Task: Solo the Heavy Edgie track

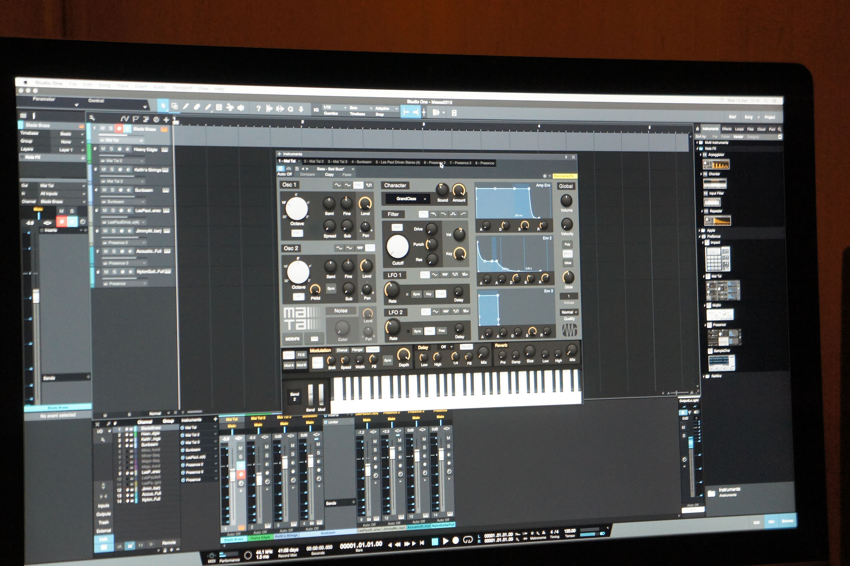Action: tap(111, 149)
